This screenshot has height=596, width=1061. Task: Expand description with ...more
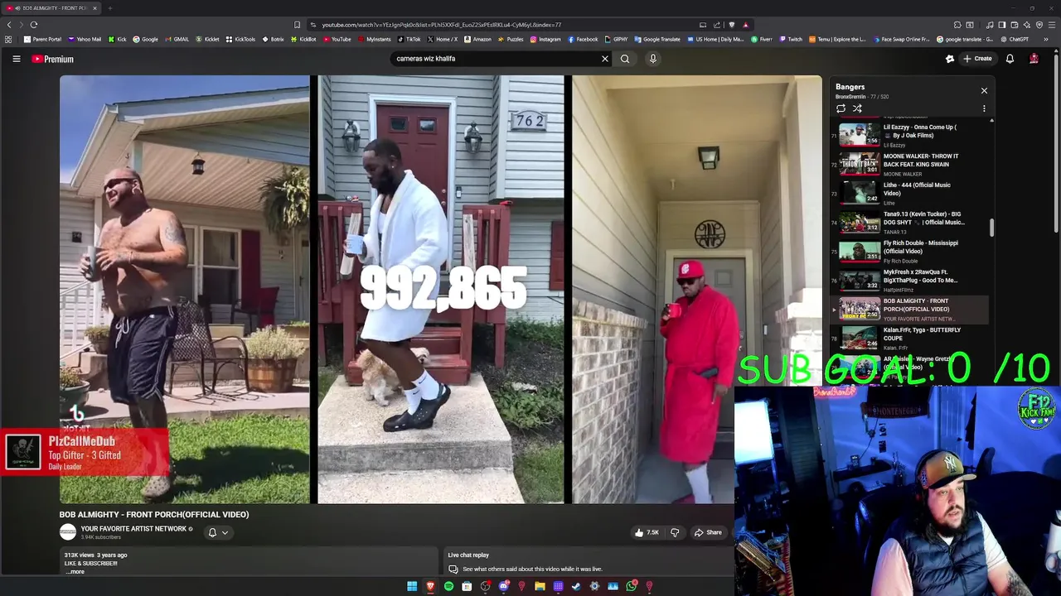[x=75, y=571]
